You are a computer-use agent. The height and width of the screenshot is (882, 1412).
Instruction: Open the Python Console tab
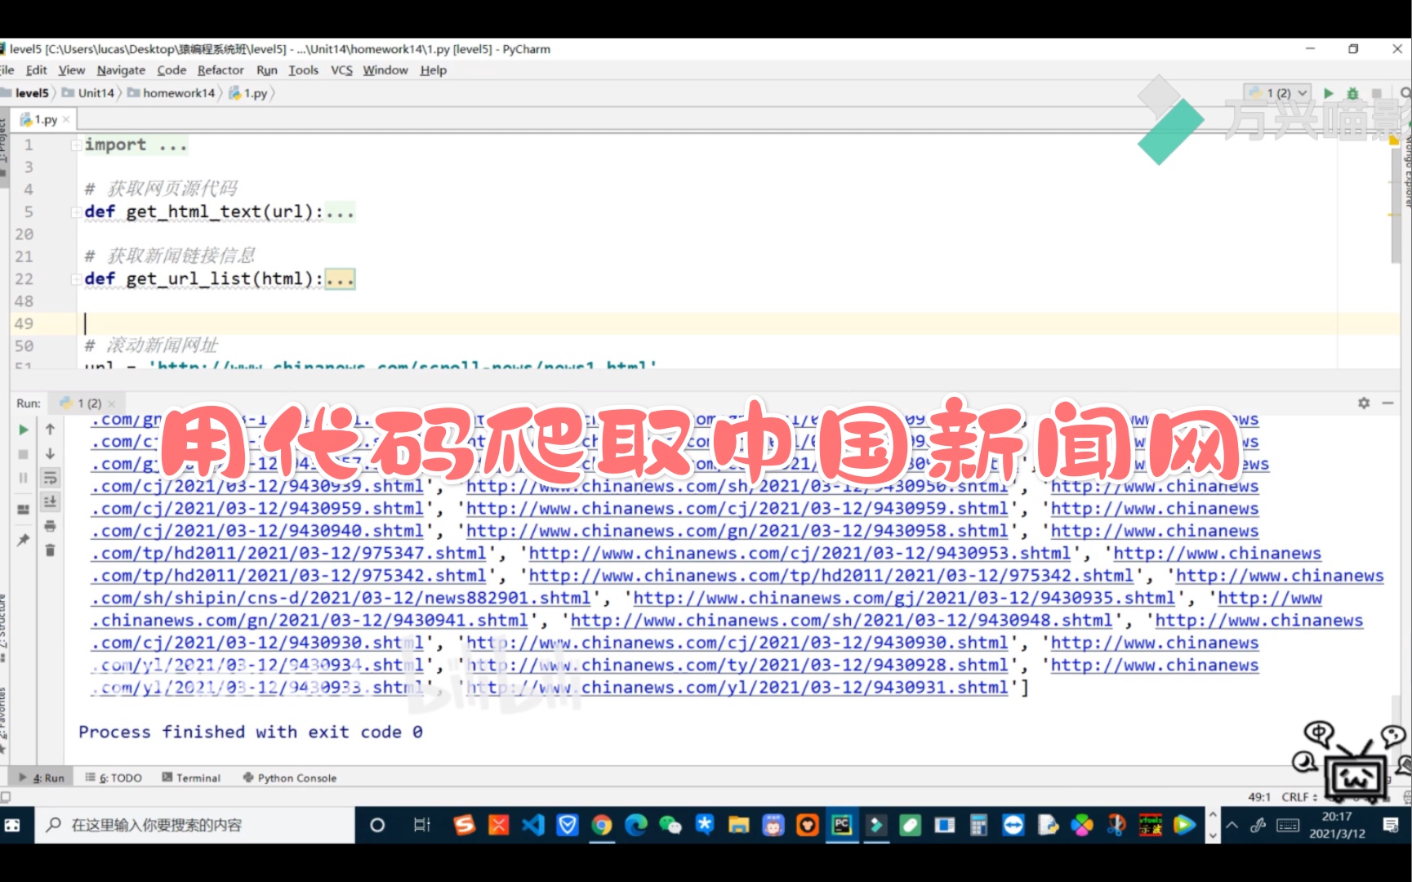290,777
